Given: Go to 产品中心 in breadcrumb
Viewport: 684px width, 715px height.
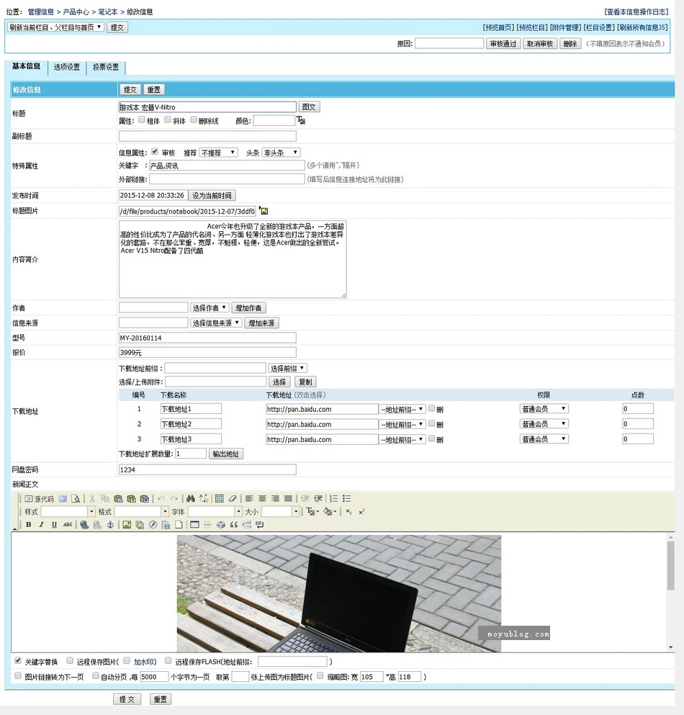Looking at the screenshot, I should point(76,12).
